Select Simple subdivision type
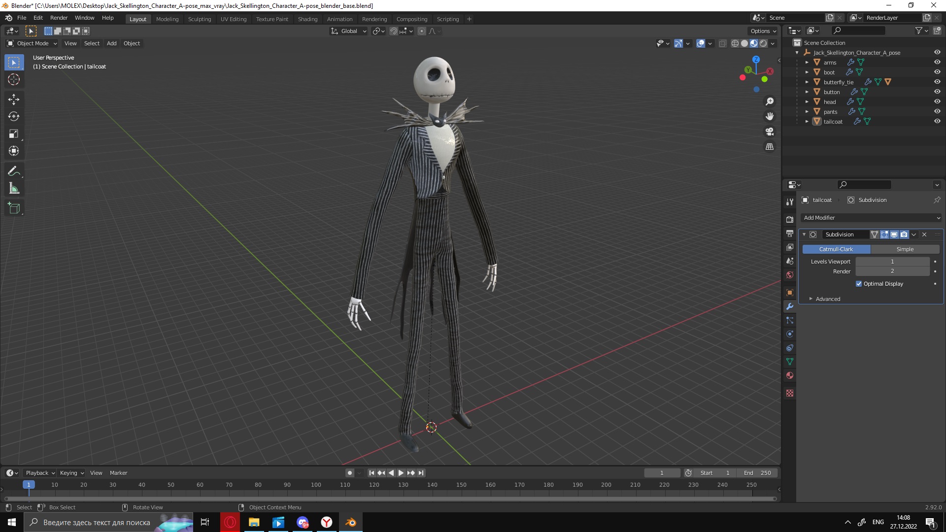The width and height of the screenshot is (946, 532). tap(905, 249)
